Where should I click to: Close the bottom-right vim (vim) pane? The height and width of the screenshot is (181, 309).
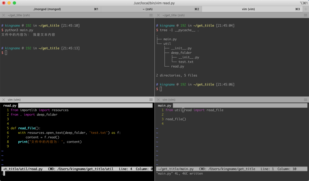point(158,100)
